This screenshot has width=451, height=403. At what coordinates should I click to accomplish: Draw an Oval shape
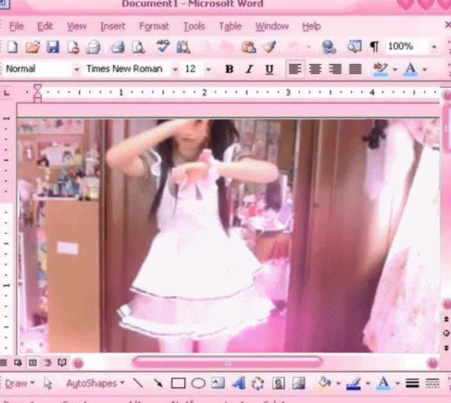197,383
